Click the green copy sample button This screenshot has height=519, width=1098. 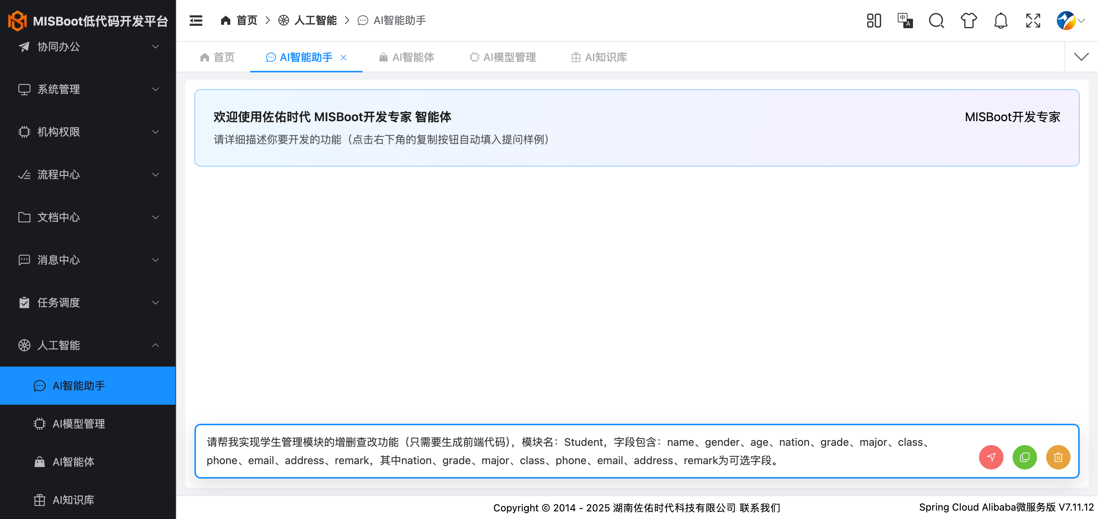(1025, 457)
